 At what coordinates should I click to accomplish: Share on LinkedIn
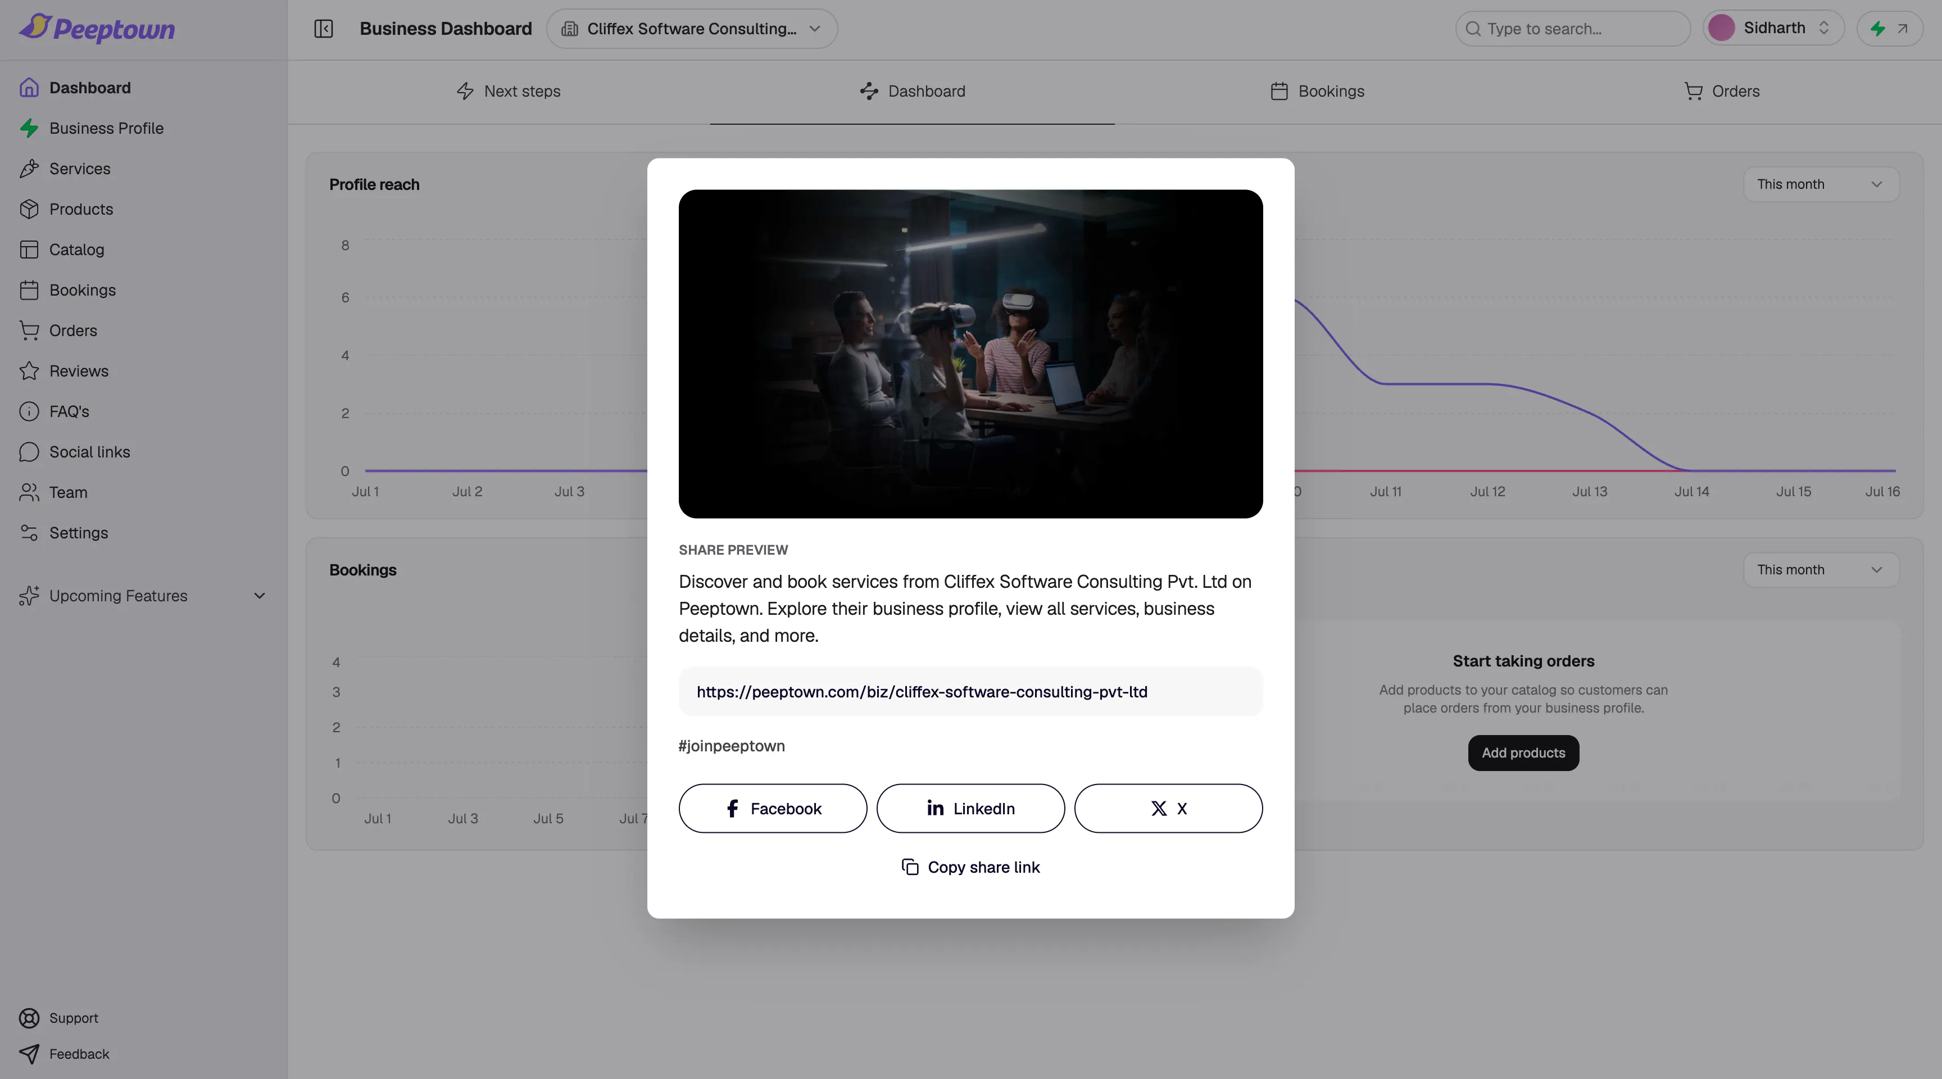point(970,808)
